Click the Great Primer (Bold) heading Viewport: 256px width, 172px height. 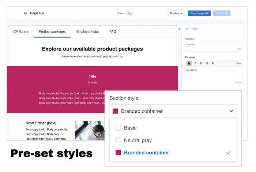tap(41, 123)
